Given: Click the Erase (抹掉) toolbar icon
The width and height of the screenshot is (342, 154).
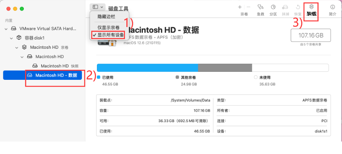Looking at the screenshot, I should pyautogui.click(x=285, y=7).
